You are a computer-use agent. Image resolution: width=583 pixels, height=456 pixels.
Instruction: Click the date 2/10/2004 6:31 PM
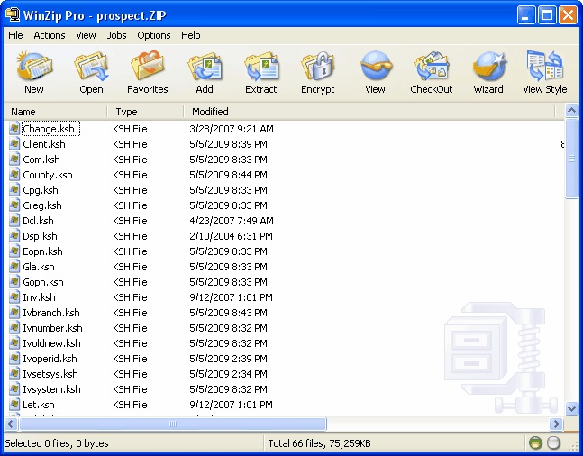(x=231, y=236)
